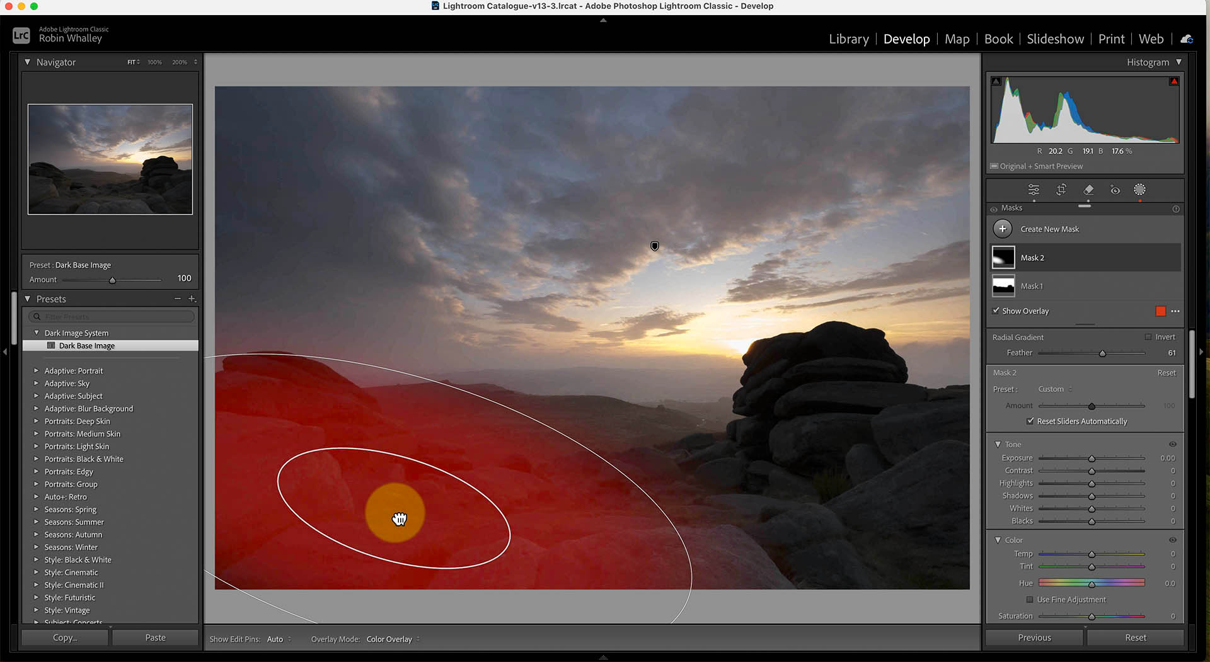Toggle Show Overlay checkbox
This screenshot has height=662, width=1210.
(x=996, y=311)
